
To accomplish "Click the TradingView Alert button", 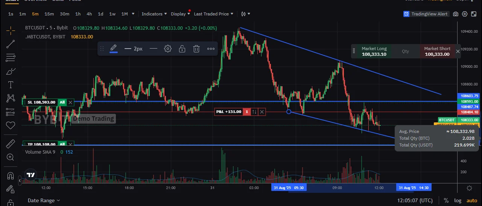I will pos(426,14).
